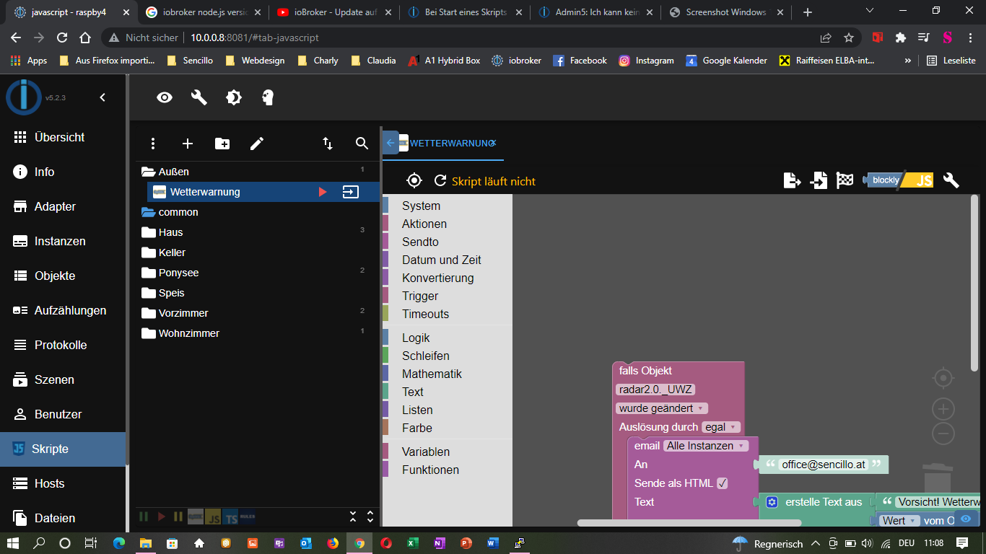Import blocks with the file-arrow-in icon
Image resolution: width=986 pixels, height=554 pixels.
click(x=819, y=180)
